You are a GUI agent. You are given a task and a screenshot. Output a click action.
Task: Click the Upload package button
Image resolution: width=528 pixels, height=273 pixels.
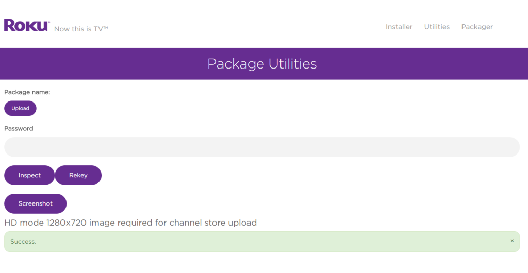tap(20, 108)
